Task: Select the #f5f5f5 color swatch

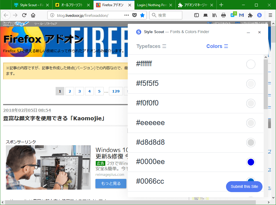Action: pyautogui.click(x=251, y=84)
